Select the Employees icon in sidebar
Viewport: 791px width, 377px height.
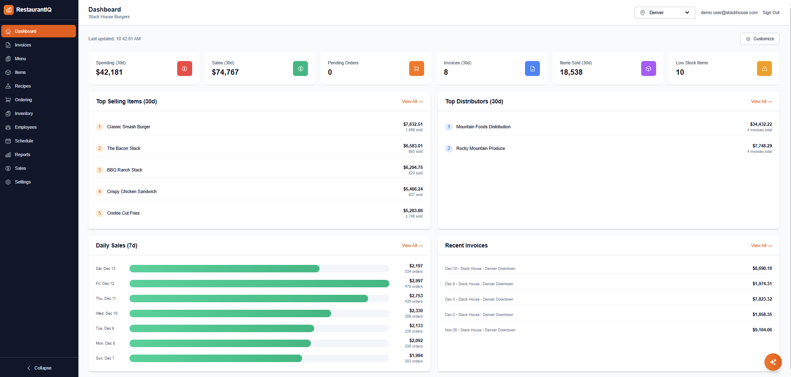click(8, 127)
